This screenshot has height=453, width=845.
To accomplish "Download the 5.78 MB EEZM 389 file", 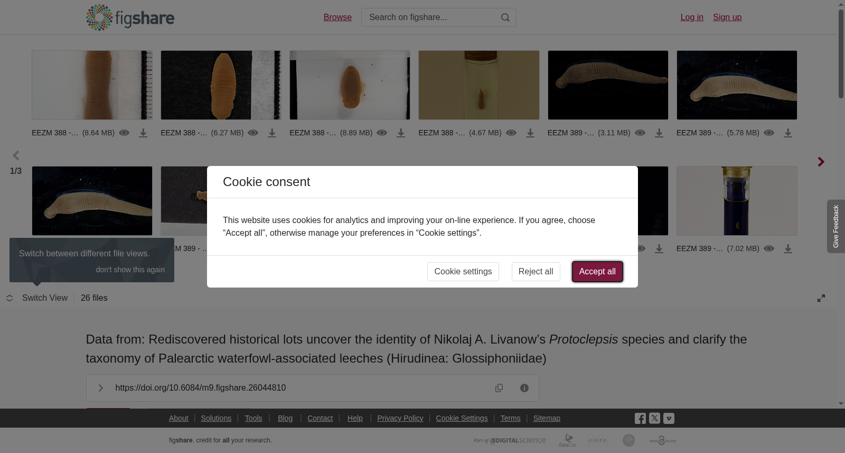I will pyautogui.click(x=788, y=133).
